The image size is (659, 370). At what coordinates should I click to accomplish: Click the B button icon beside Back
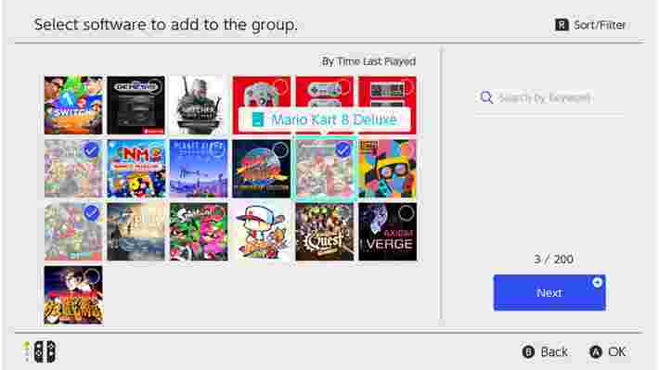[528, 352]
